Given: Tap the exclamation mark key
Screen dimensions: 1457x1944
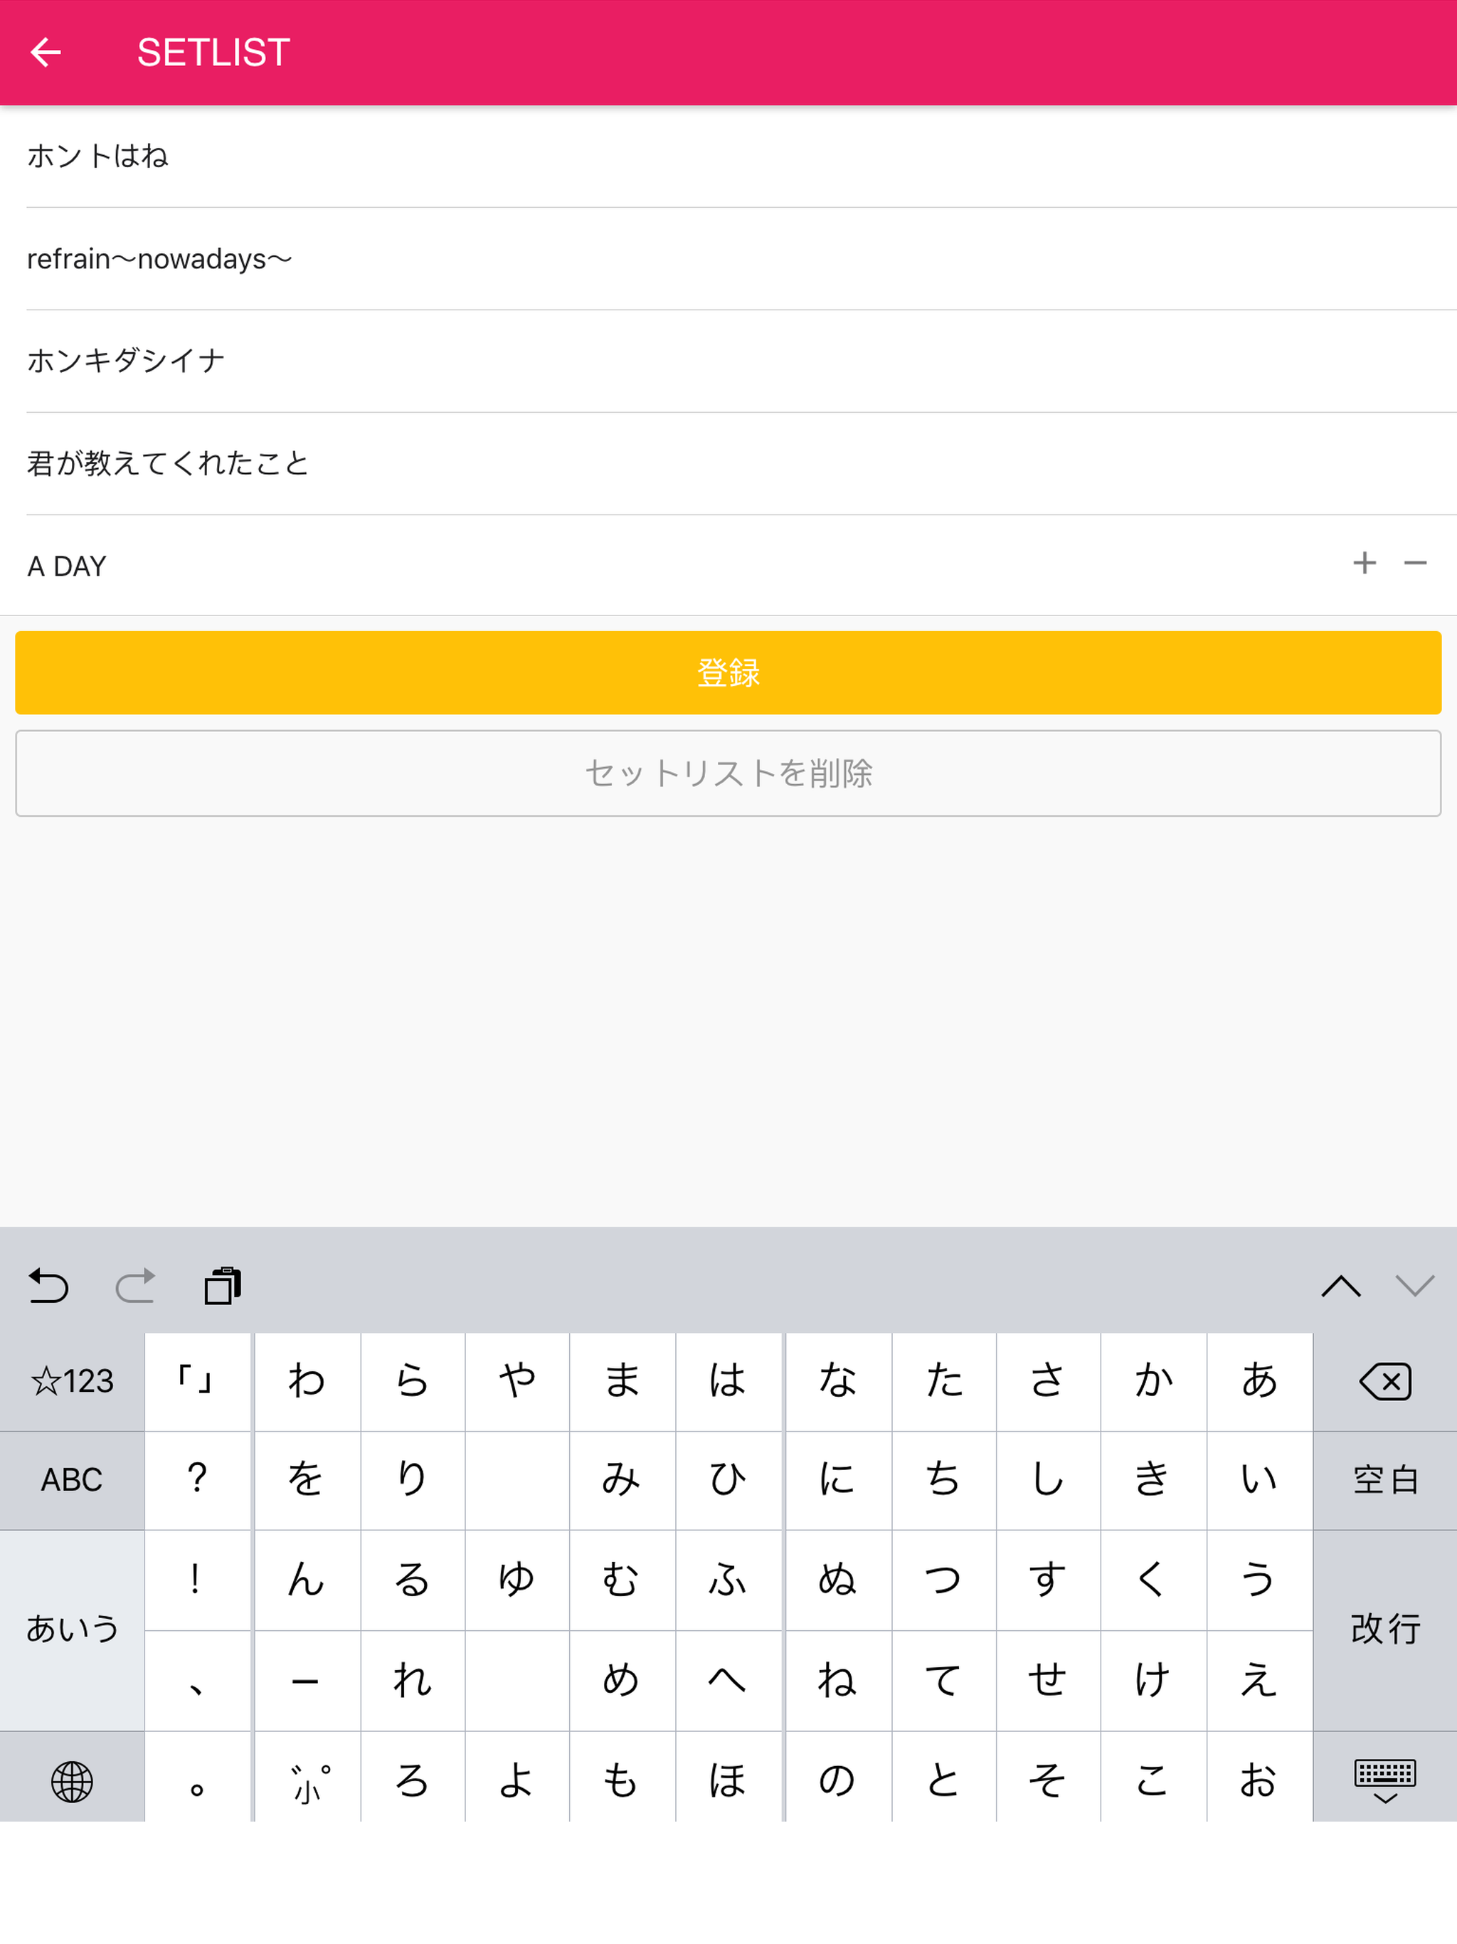Looking at the screenshot, I should (198, 1581).
